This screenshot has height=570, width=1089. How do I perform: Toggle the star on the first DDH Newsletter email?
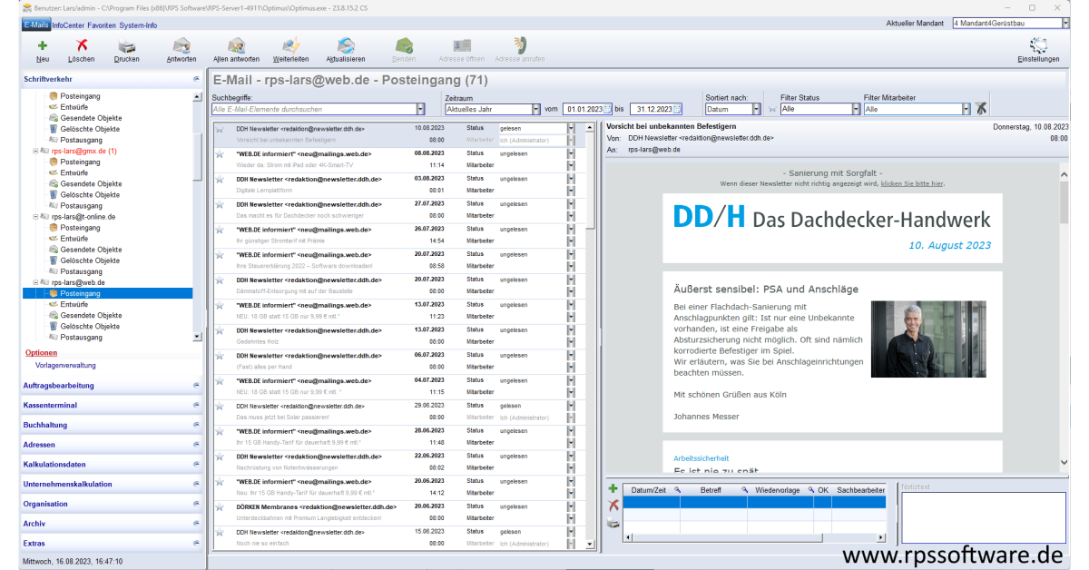220,129
